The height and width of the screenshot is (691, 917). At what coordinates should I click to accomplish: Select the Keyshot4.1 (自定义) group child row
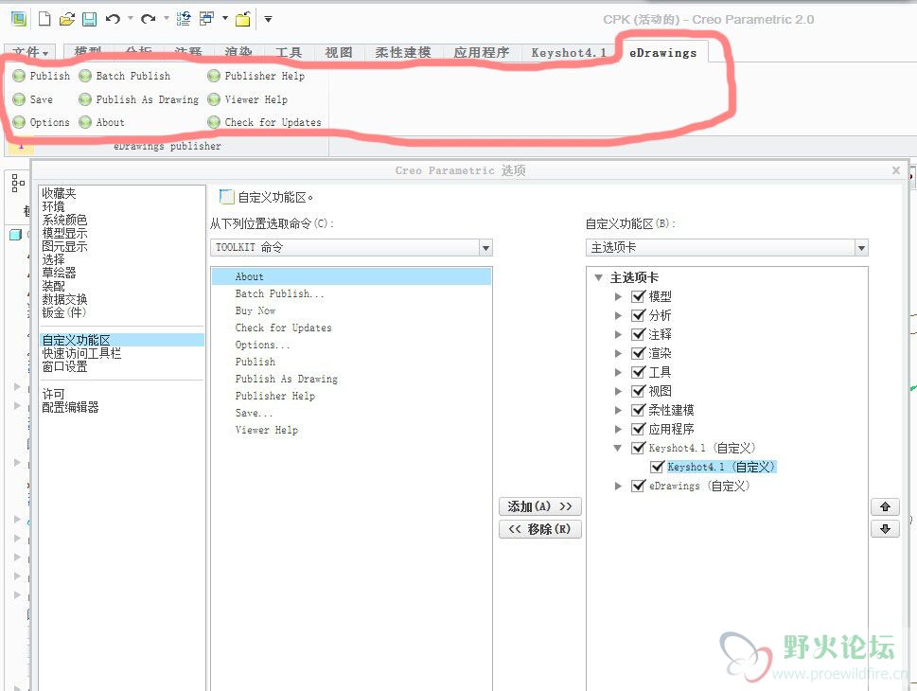(720, 467)
